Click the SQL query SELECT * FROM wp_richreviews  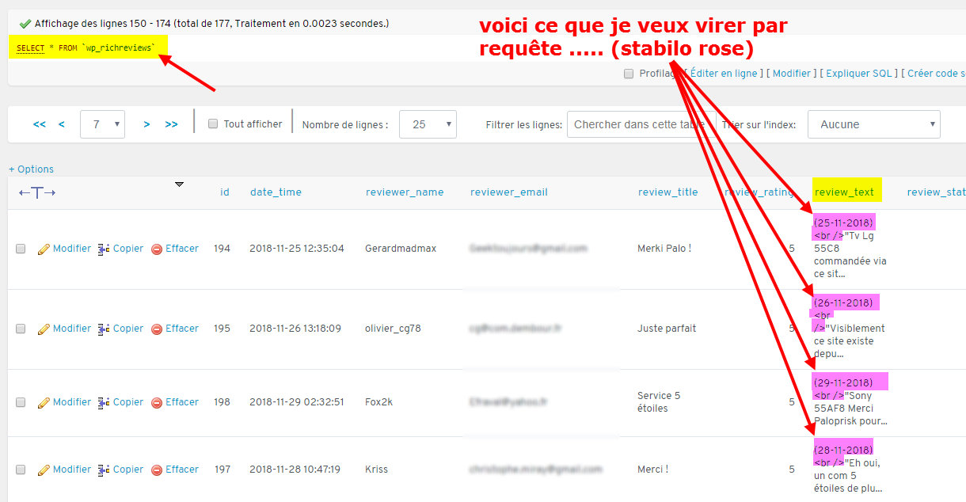coord(86,48)
